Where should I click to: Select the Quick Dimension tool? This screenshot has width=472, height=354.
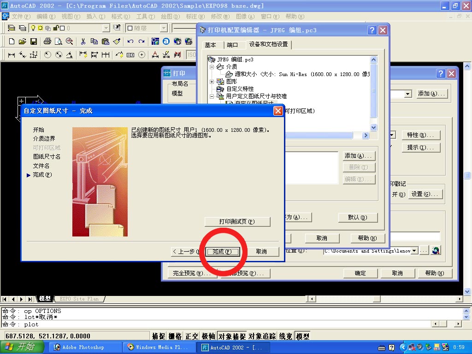(83, 55)
